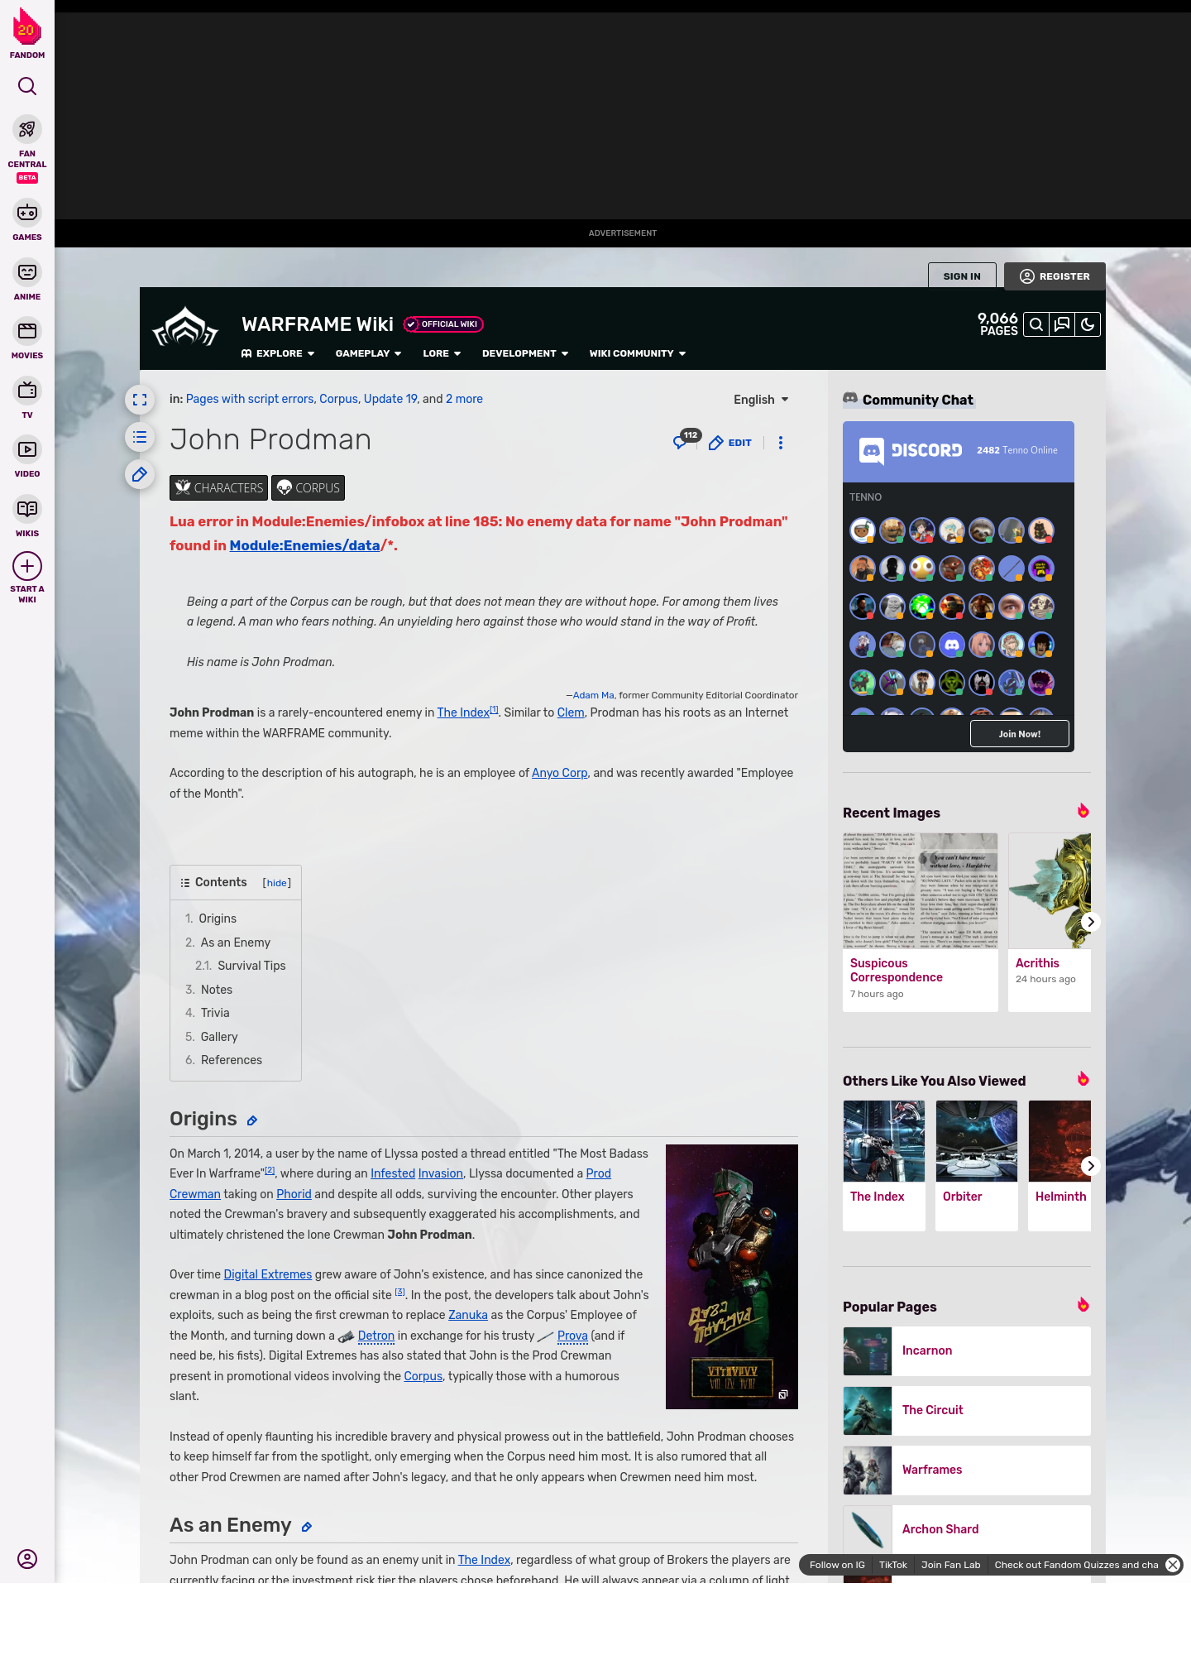Open the Wikis book icon
This screenshot has height=1655, width=1191.
[27, 508]
